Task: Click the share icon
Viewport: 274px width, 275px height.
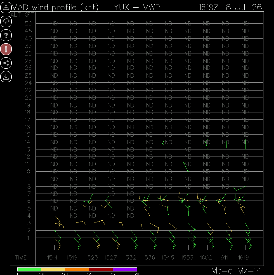Action: pos(6,63)
